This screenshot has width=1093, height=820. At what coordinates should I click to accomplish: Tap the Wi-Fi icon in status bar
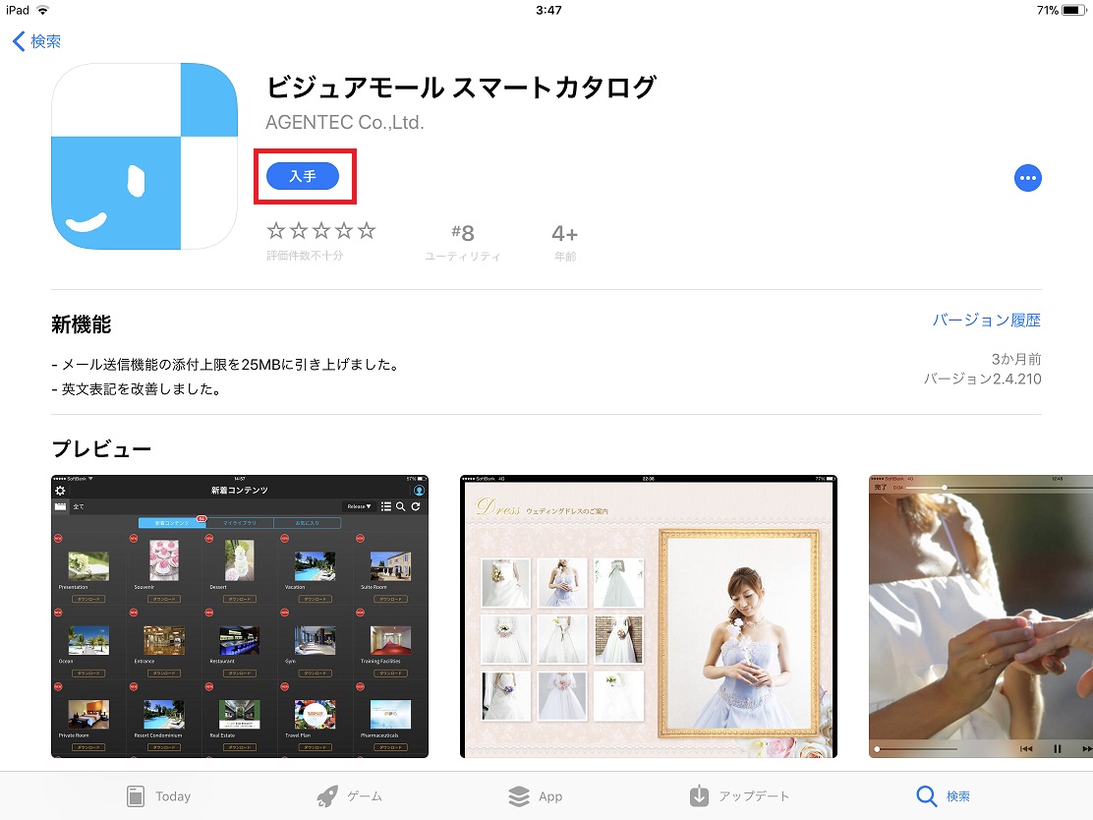[43, 10]
